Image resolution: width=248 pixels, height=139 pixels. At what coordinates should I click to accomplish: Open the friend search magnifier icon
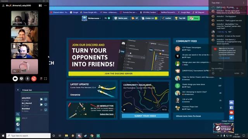coord(18,114)
